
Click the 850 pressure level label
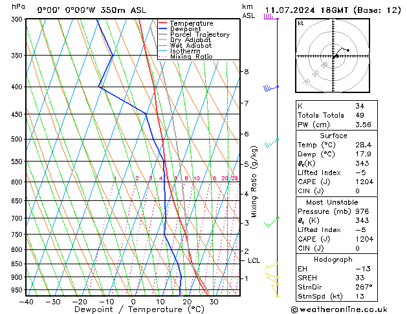coord(18,264)
